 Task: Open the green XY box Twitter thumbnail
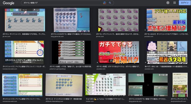106,85
